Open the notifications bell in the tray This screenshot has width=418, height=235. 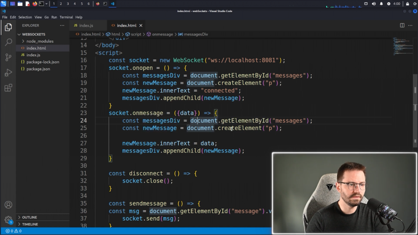coord(381,4)
